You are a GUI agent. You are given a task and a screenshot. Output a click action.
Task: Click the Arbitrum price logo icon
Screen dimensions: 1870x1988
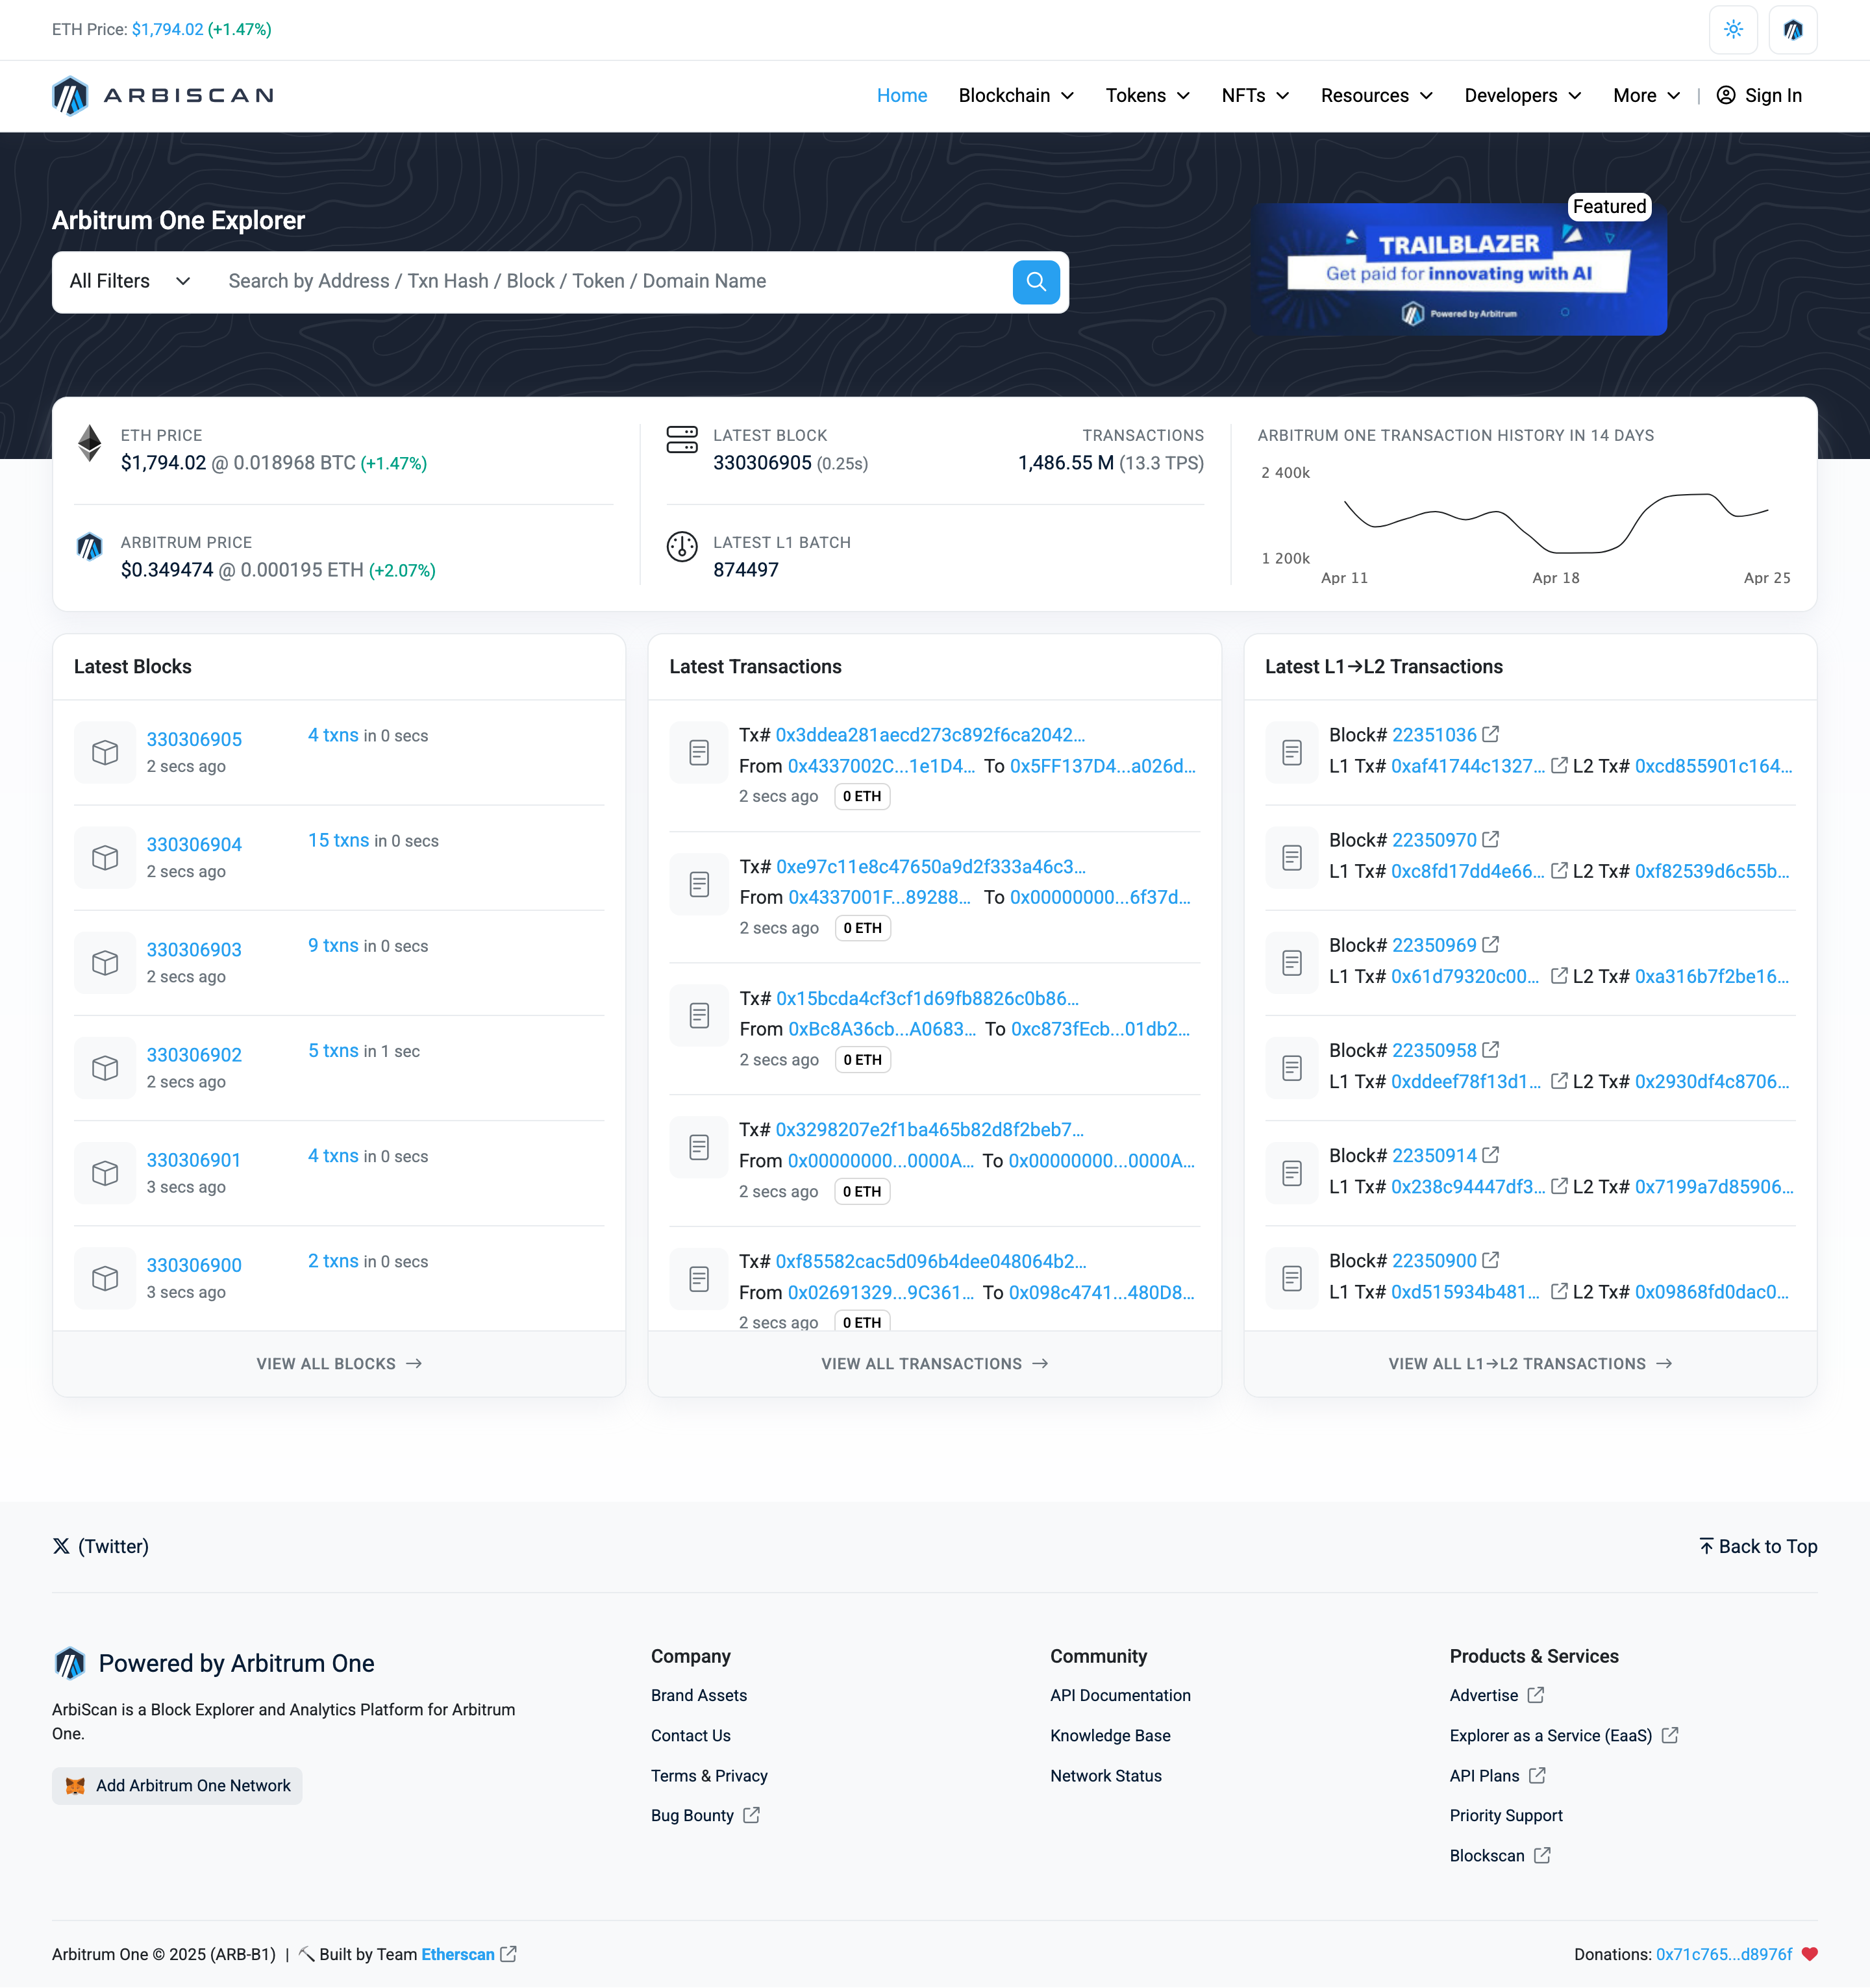[x=90, y=547]
